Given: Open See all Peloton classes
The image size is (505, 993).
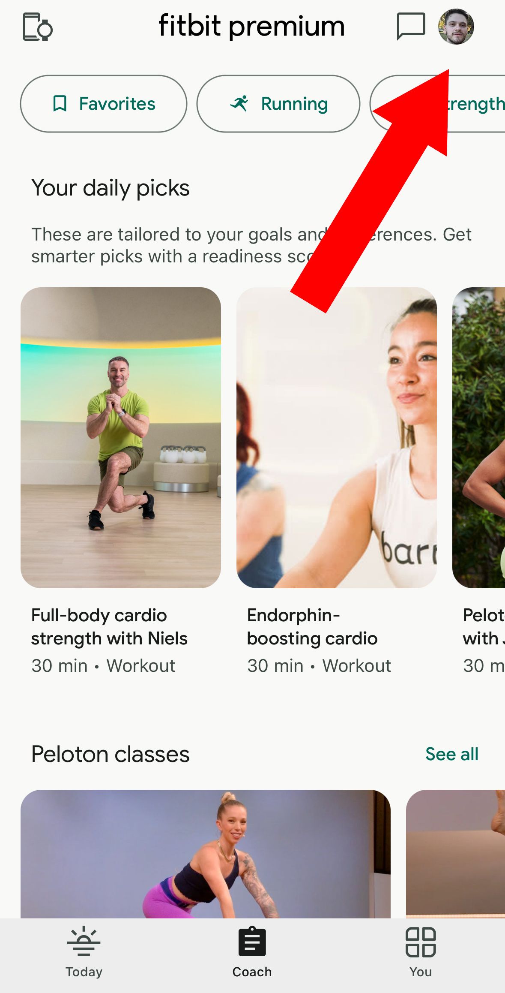Looking at the screenshot, I should point(452,754).
